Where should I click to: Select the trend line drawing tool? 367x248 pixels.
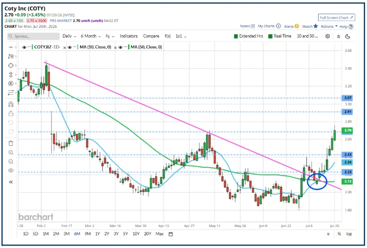(11, 47)
